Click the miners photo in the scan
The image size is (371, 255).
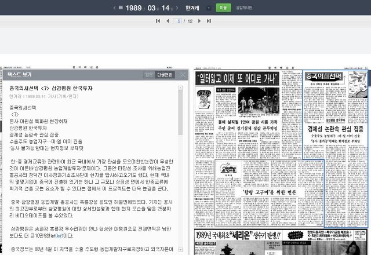coord(259,100)
